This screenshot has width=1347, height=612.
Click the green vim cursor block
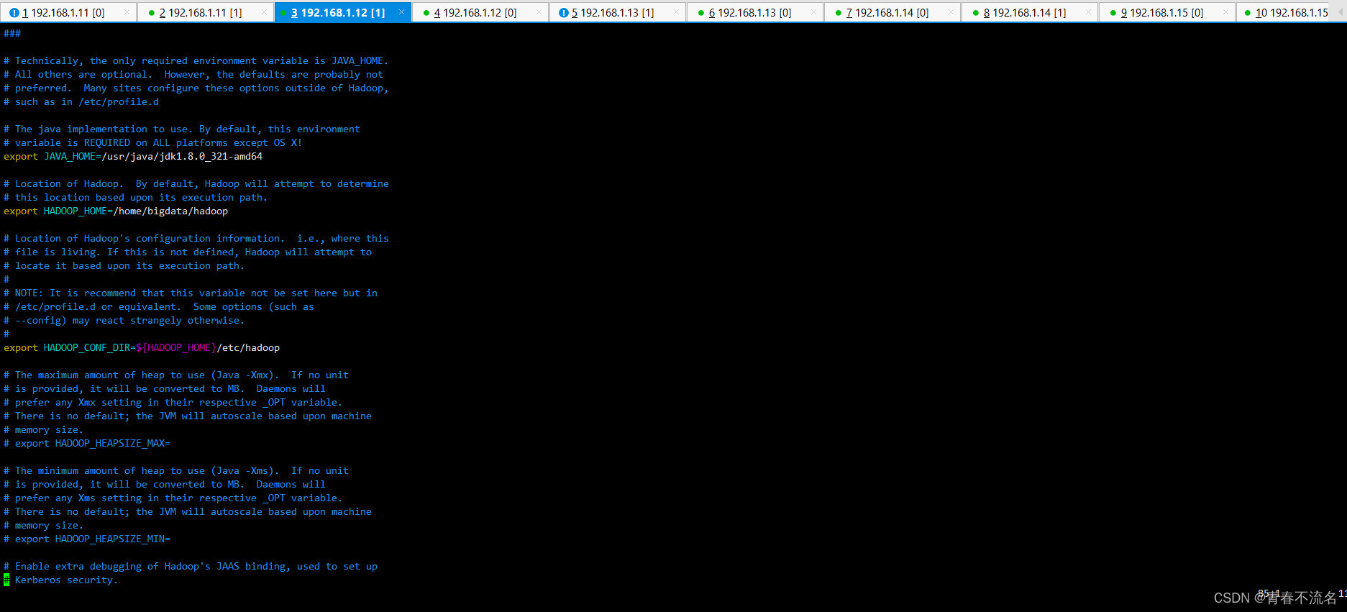click(x=6, y=580)
